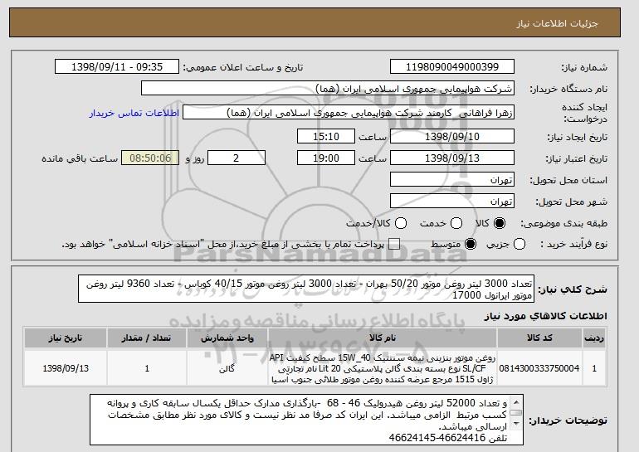639x452 pixels.
Task: Choose the متوسط purchase process option
Action: point(471,245)
